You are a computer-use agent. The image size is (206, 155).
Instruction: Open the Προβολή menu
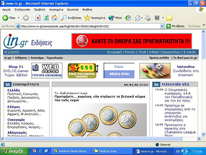click(40, 10)
